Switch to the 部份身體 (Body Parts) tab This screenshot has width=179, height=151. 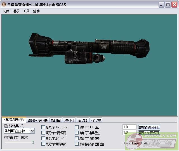37,120
